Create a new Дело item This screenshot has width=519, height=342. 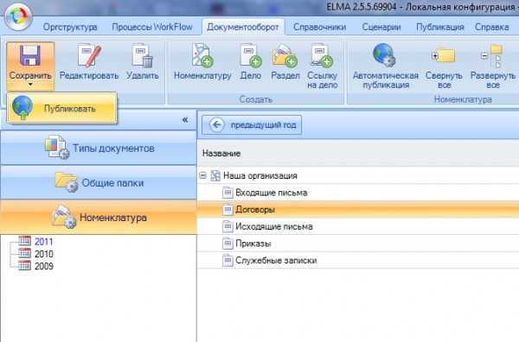tap(251, 55)
